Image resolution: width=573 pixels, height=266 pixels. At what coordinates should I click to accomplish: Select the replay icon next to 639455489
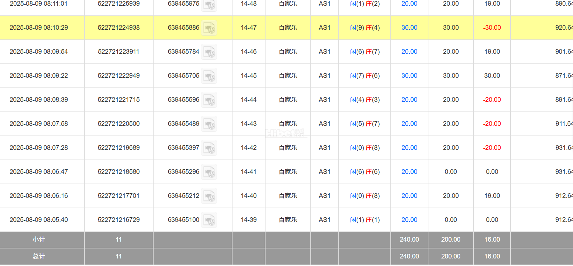pos(209,124)
